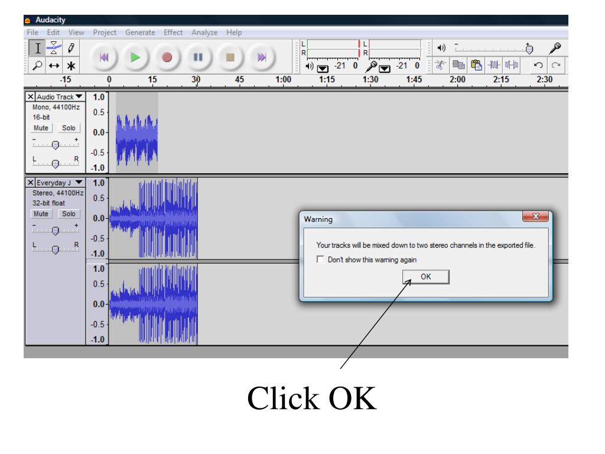
Task: Click the Stop button
Action: pos(230,57)
